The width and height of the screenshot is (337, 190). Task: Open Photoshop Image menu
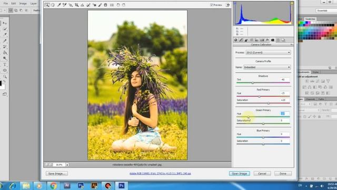click(23, 4)
